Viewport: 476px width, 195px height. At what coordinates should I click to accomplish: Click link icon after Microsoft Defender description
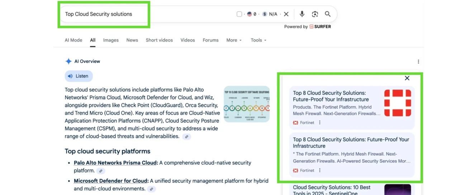(x=151, y=189)
